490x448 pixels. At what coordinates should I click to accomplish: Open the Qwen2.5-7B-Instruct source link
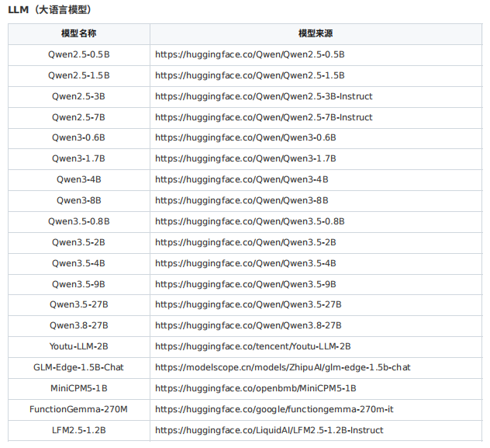[x=264, y=118]
